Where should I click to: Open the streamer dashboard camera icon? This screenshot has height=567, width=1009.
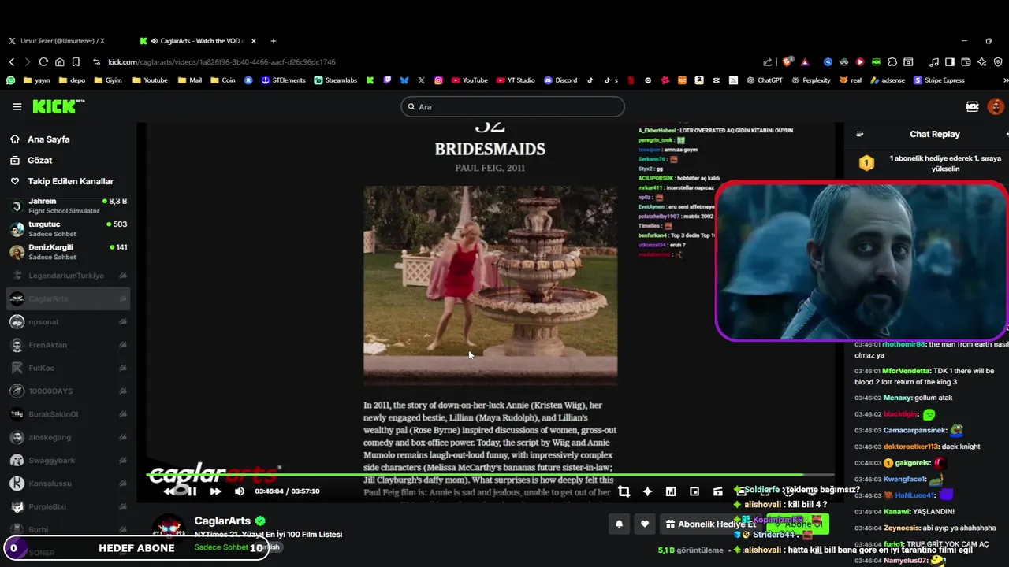972,106
